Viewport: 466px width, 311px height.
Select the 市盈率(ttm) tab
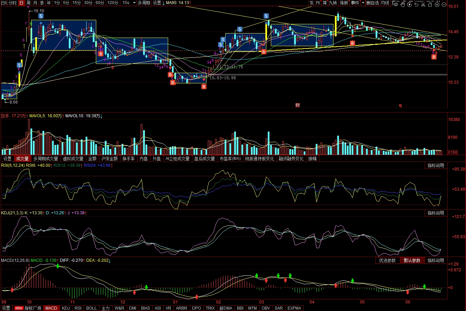click(230, 159)
